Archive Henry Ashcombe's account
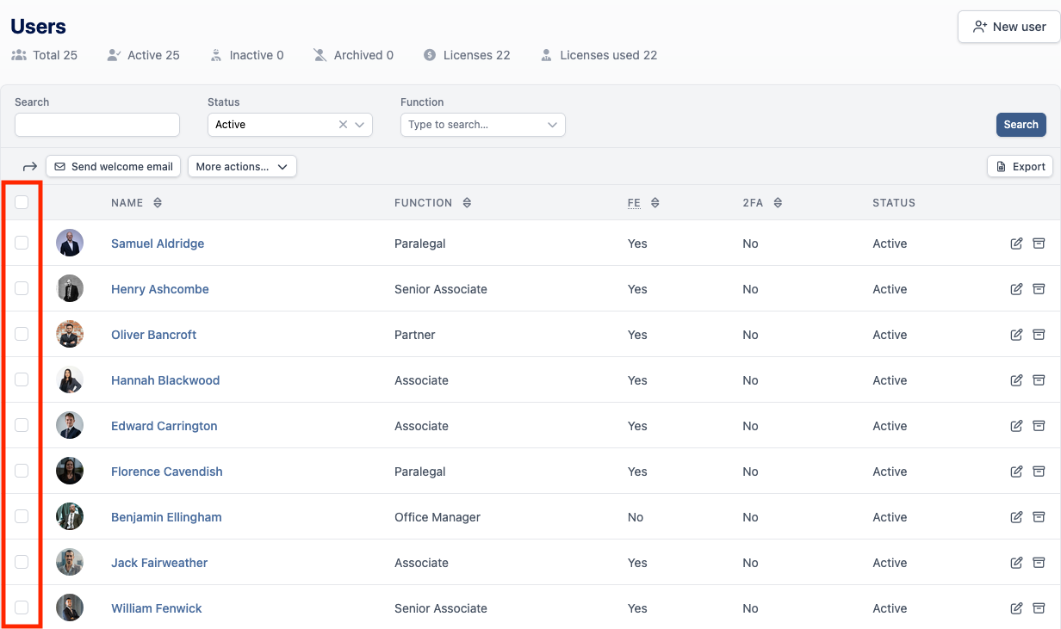This screenshot has width=1061, height=629. click(1039, 289)
